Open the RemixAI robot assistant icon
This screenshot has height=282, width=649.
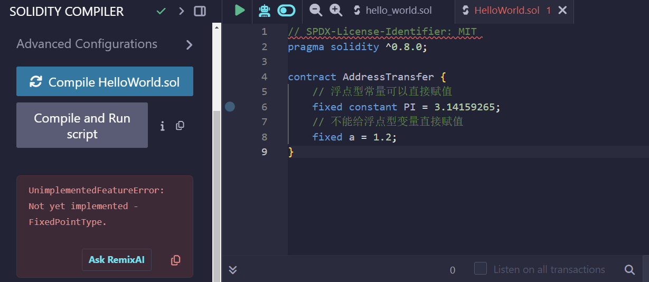pyautogui.click(x=264, y=10)
